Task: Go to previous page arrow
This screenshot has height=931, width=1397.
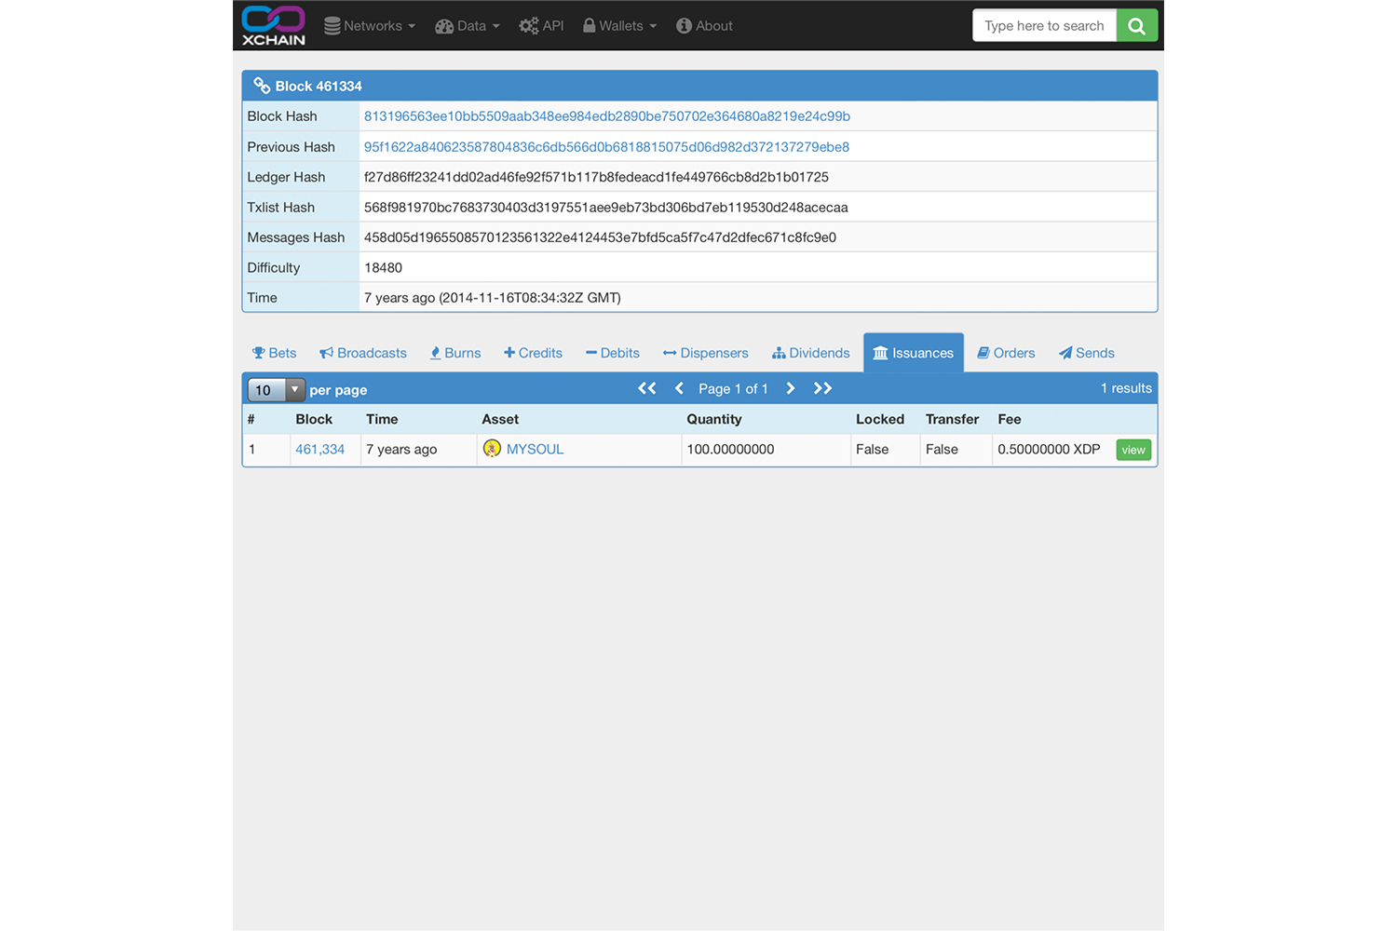Action: coord(679,388)
